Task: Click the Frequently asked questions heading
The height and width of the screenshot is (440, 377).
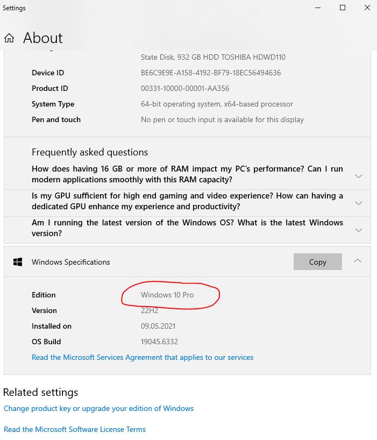Action: (x=90, y=152)
